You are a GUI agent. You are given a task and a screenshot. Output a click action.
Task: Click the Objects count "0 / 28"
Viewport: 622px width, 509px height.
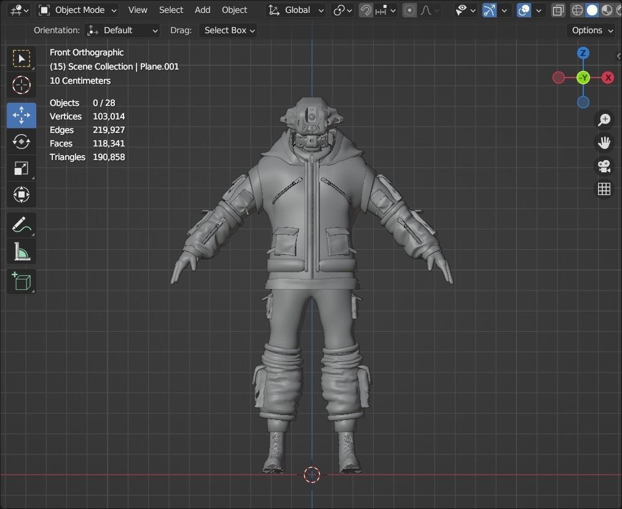pos(104,103)
